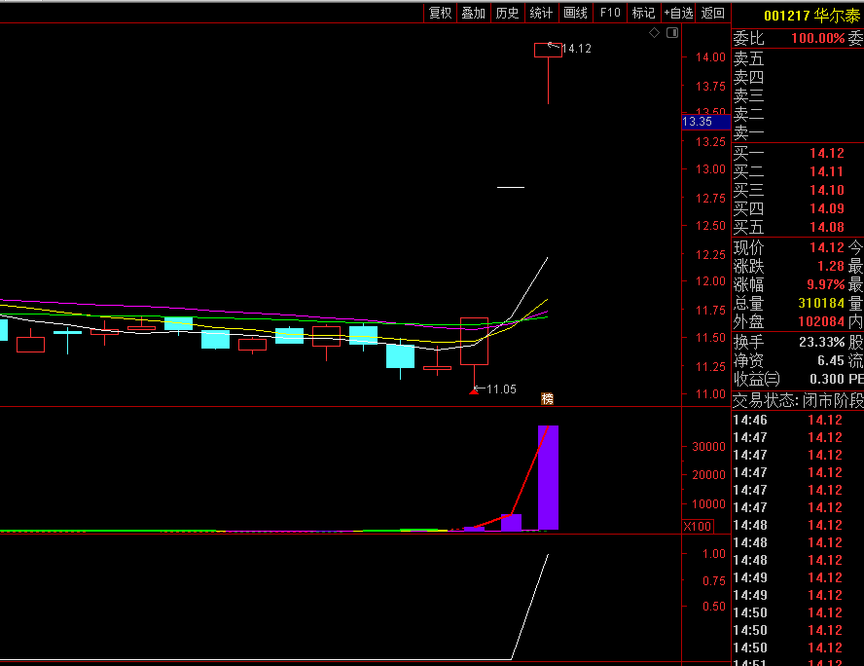Open F10 company info
Viewport: 864px width, 666px height.
610,14
